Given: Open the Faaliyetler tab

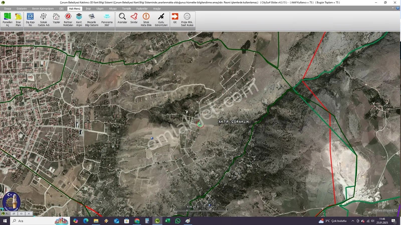Looking at the screenshot, I should tap(142, 9).
